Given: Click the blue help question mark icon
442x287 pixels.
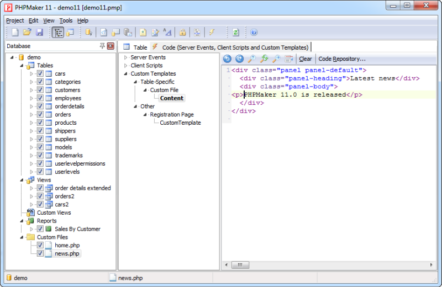Looking at the screenshot, I should click(254, 33).
